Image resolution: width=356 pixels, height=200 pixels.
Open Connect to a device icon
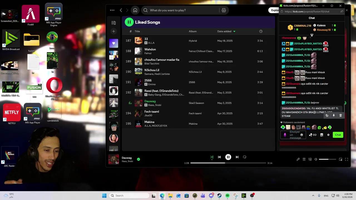(310, 159)
